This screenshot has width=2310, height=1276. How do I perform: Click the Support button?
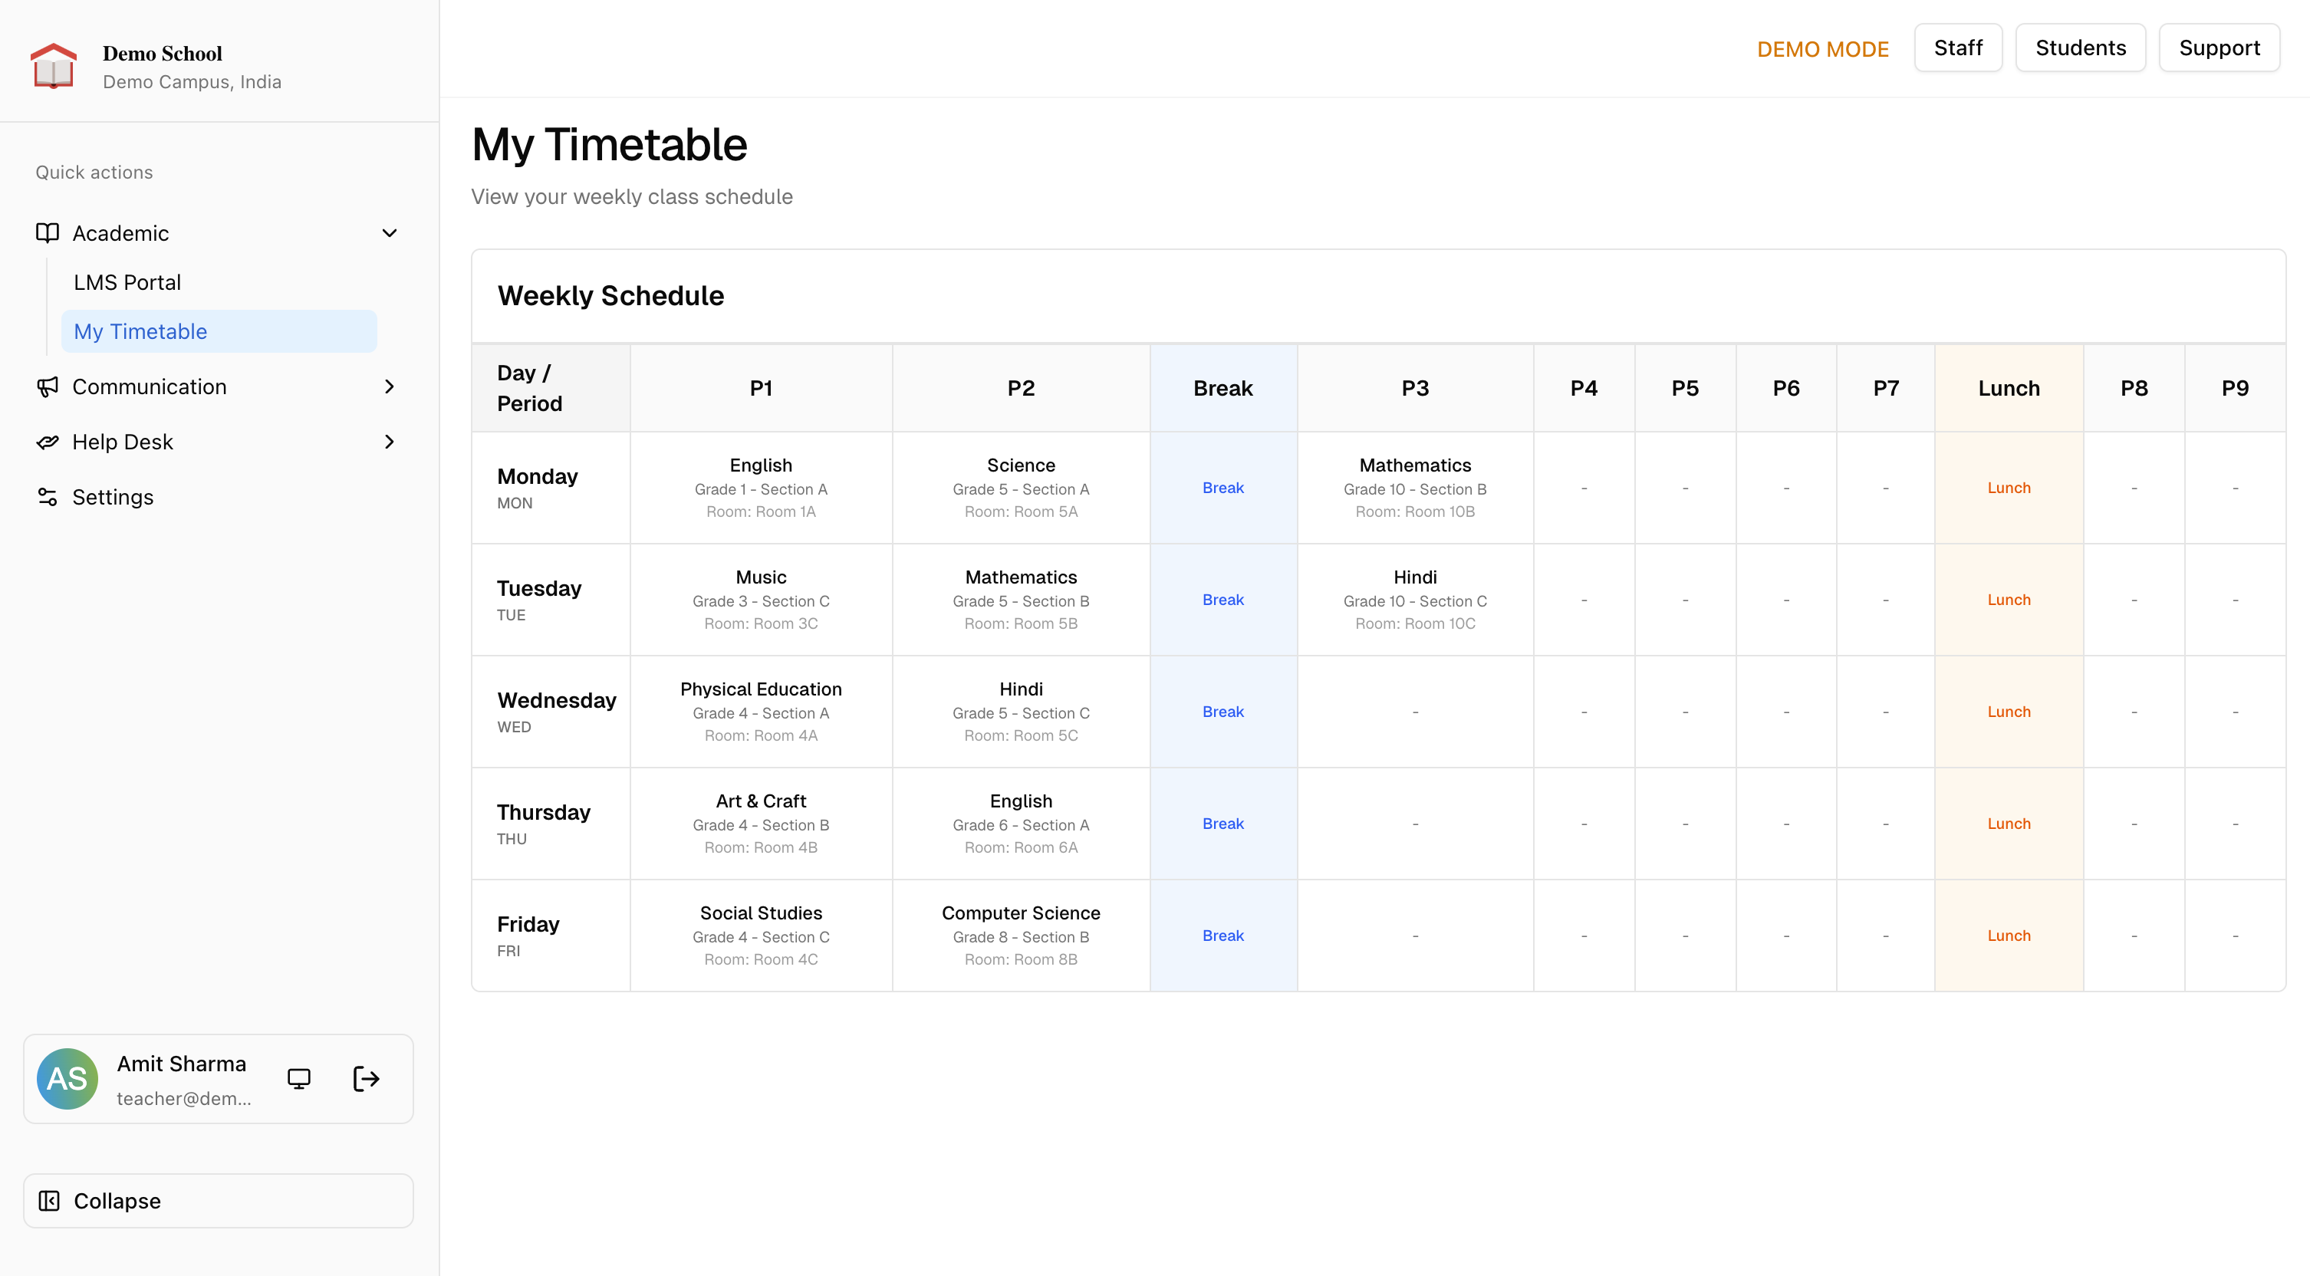click(2219, 48)
